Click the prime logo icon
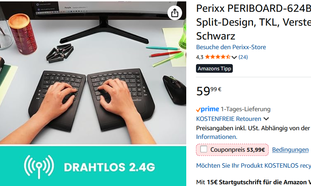The image size is (311, 186). [207, 109]
